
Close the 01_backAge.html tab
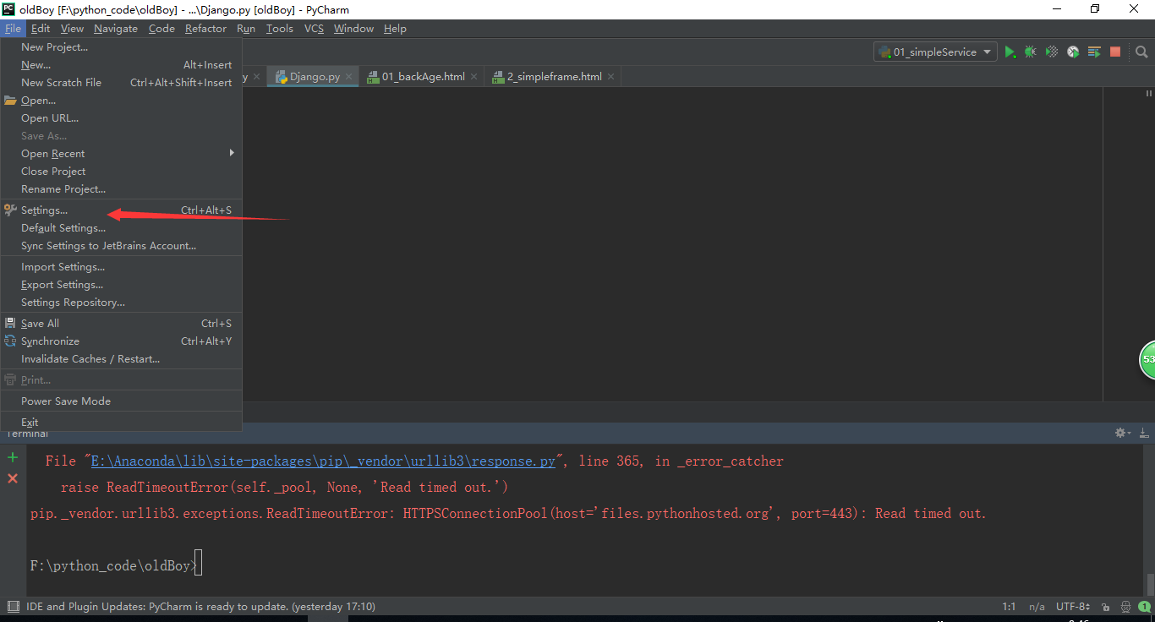pos(473,77)
